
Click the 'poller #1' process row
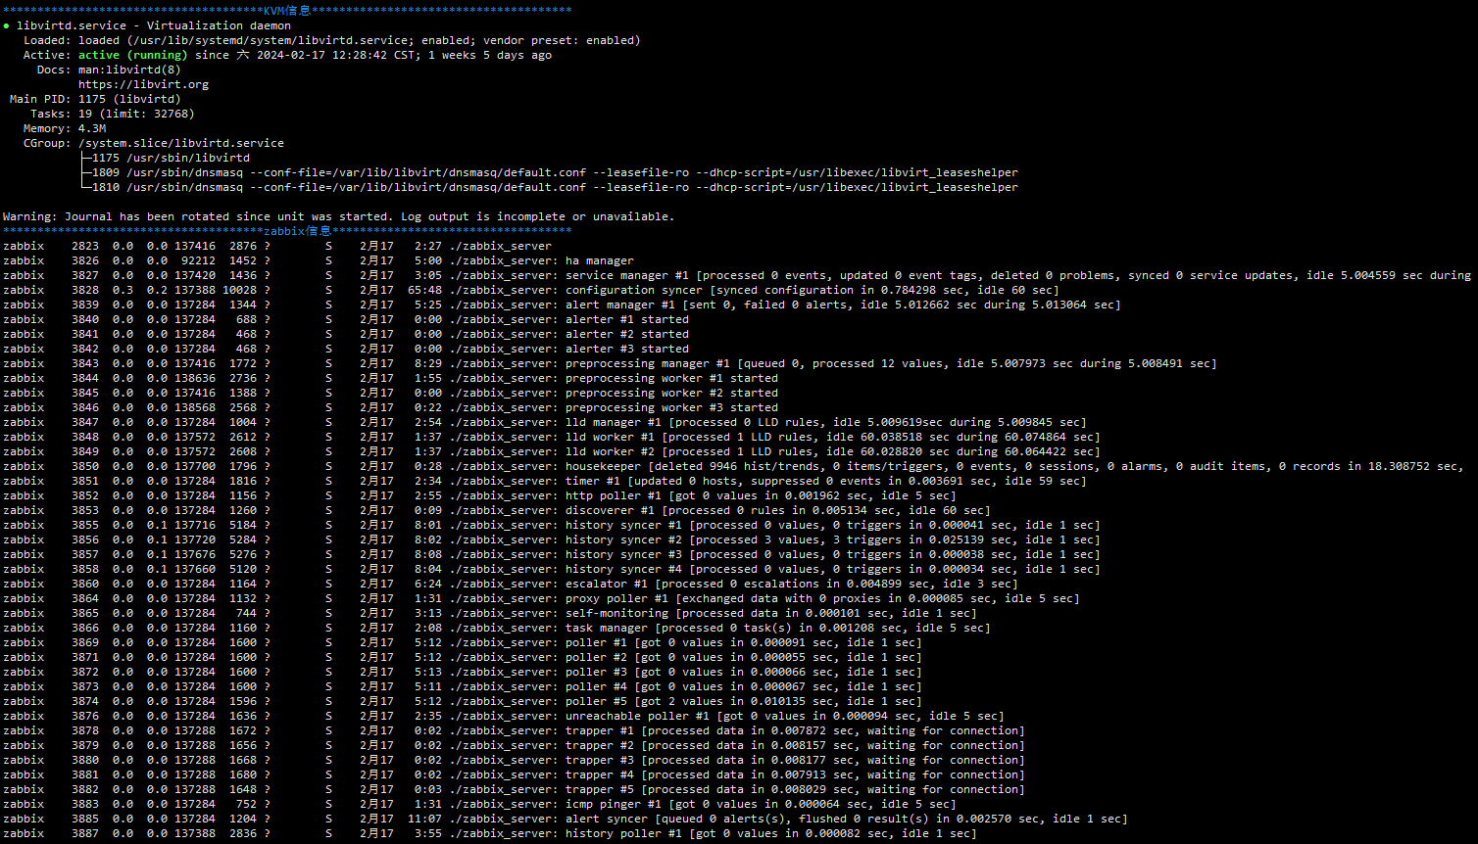[x=463, y=642]
